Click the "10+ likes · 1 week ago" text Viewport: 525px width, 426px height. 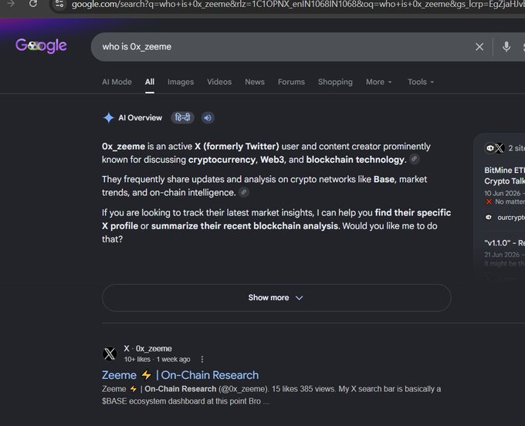[x=157, y=360]
